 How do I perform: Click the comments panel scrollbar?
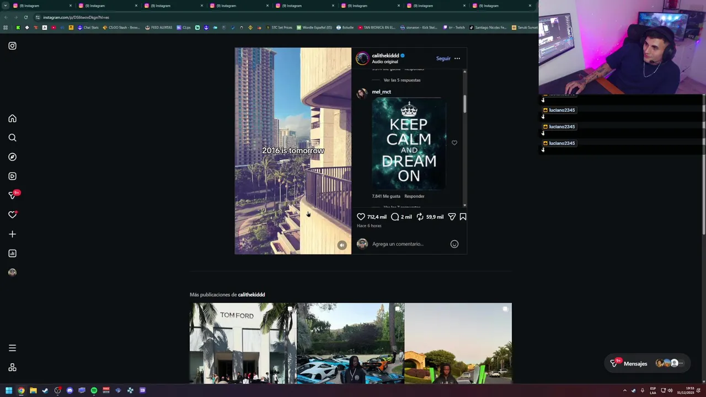click(x=465, y=104)
